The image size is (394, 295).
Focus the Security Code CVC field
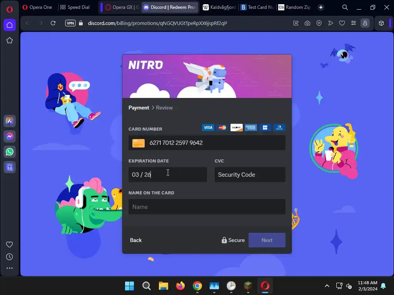[250, 175]
